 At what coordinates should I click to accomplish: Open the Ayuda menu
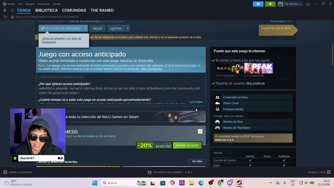tap(57, 4)
